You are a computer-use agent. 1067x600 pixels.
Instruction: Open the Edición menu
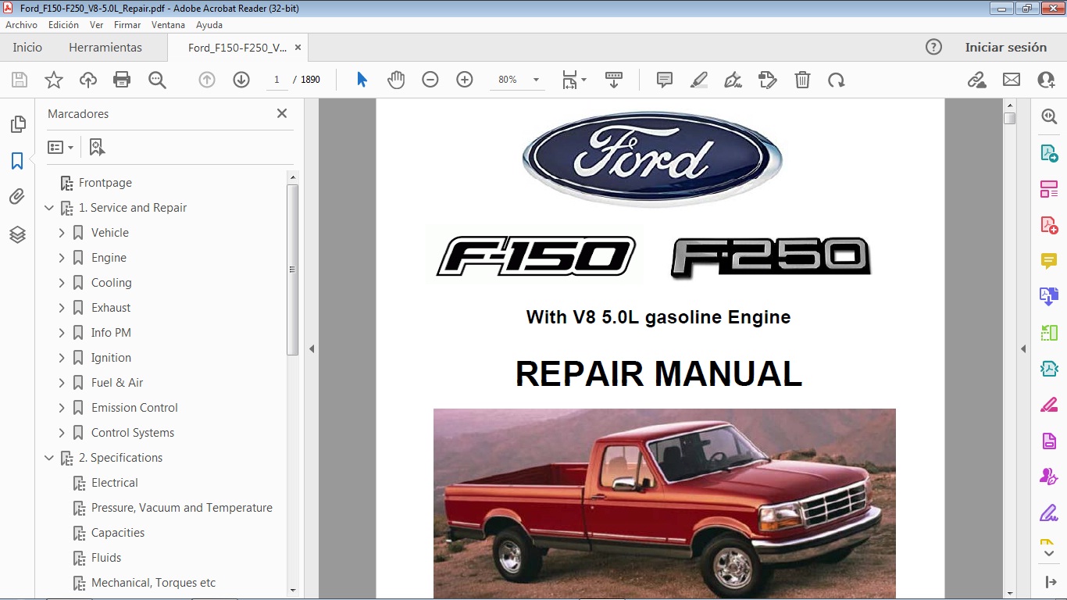pos(63,25)
